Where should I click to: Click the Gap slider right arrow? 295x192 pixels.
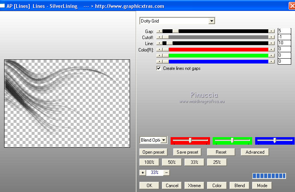271,31
